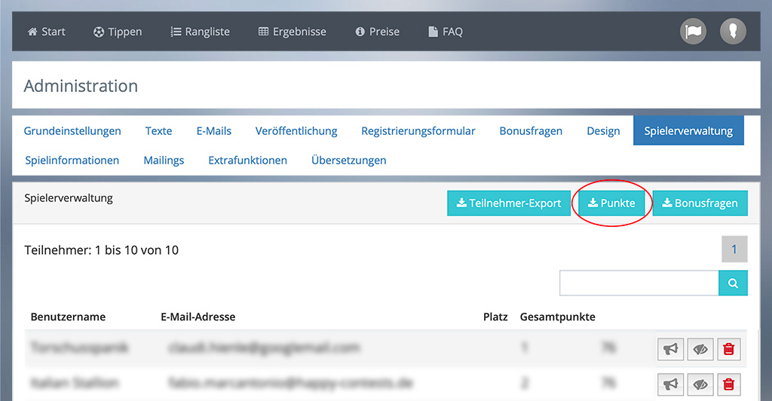Image resolution: width=772 pixels, height=401 pixels.
Task: Click the megaphone icon in the second row
Action: pyautogui.click(x=670, y=384)
